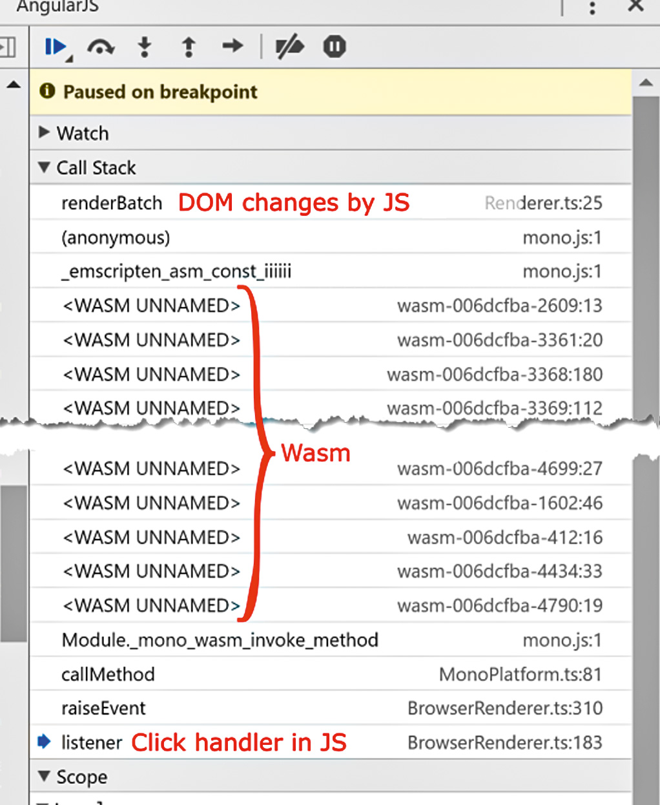Deactivate all breakpoints

click(289, 47)
